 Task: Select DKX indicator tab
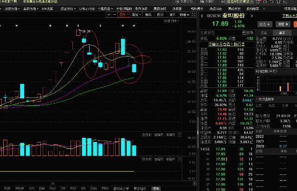tap(52, 189)
